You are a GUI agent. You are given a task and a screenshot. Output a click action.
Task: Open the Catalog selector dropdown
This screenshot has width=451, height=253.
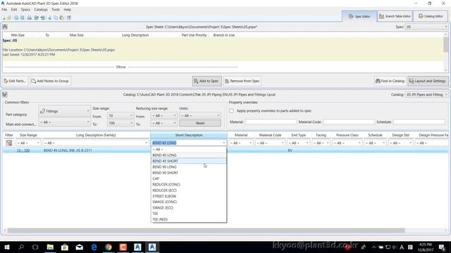point(426,94)
